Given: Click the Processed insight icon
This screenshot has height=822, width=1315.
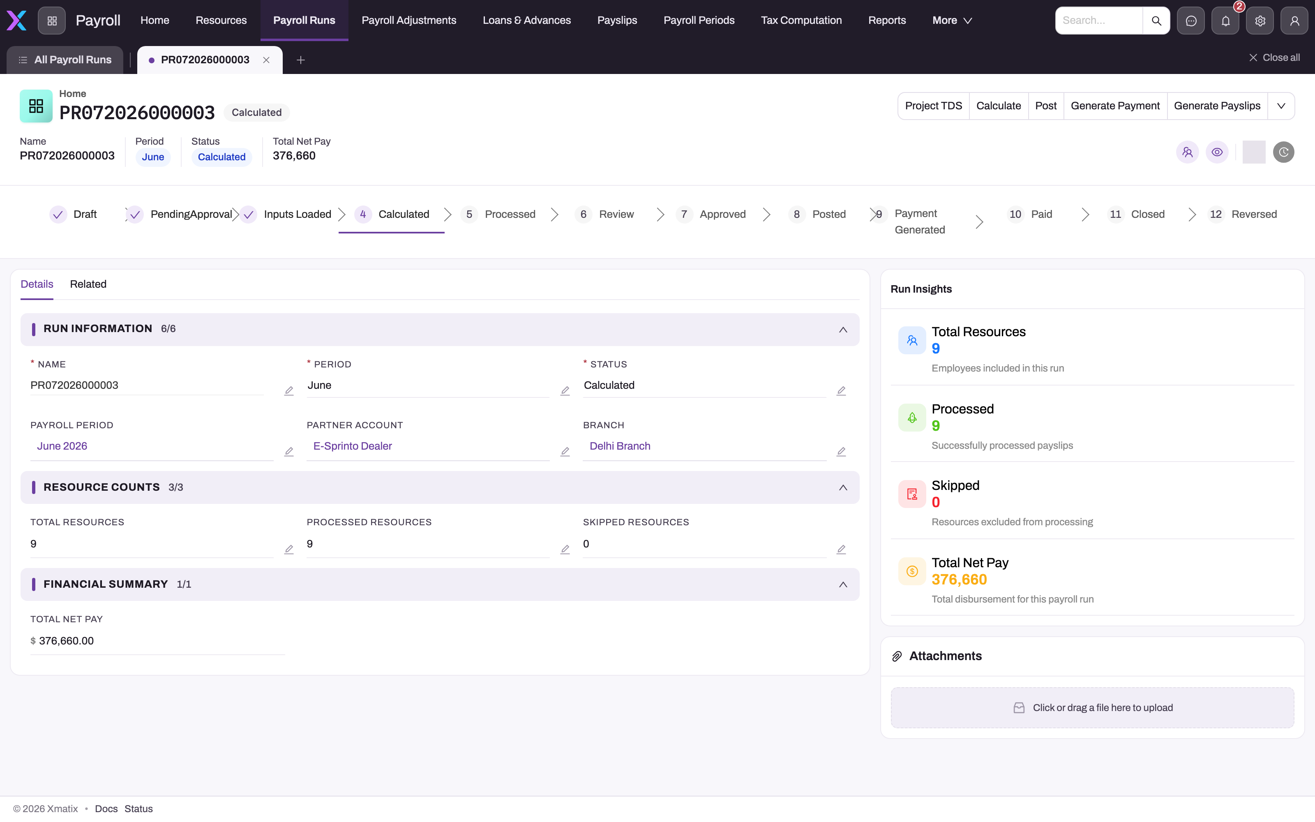Looking at the screenshot, I should [912, 418].
